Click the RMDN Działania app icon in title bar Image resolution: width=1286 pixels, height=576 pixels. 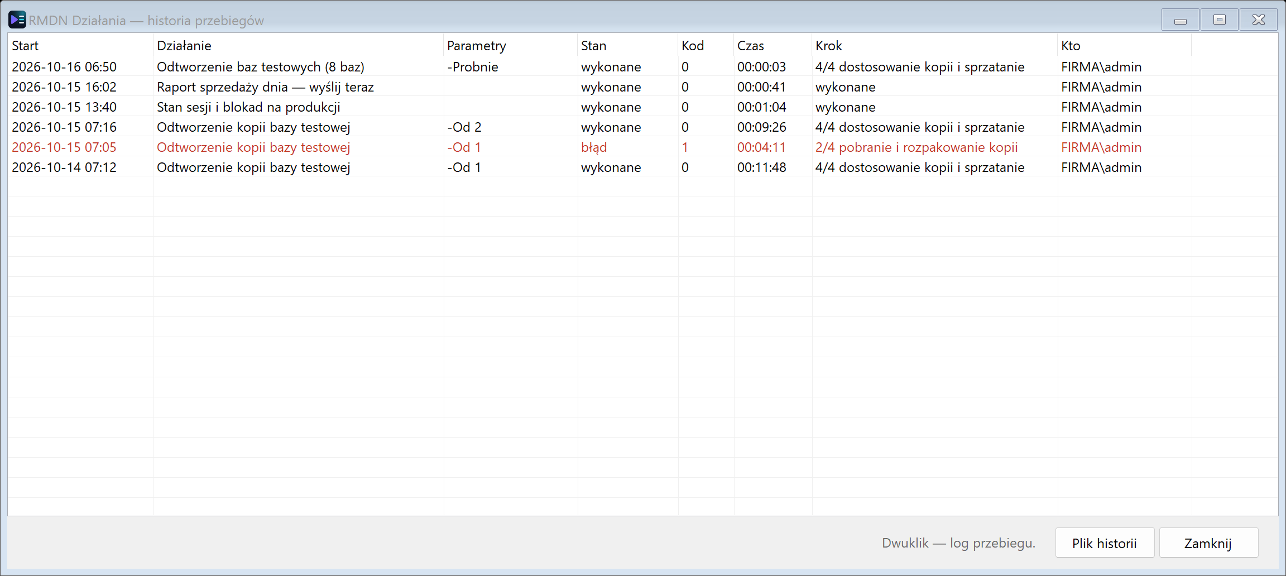(x=17, y=20)
